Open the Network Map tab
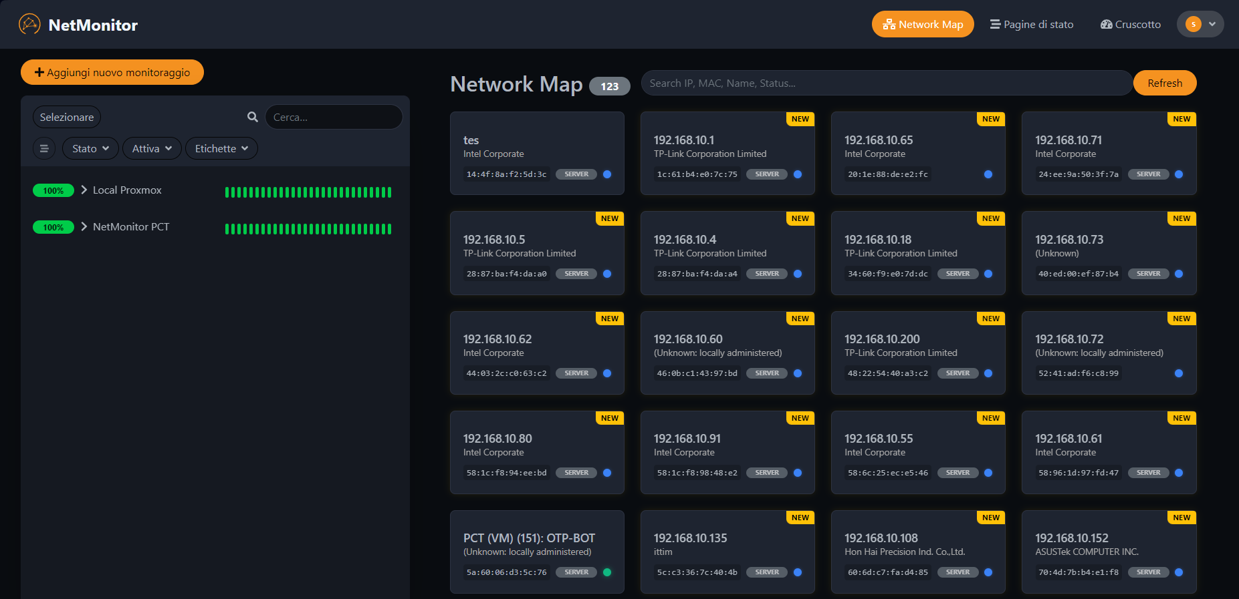This screenshot has height=599, width=1239. pos(923,24)
